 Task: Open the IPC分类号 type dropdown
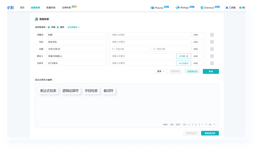[x=78, y=63]
